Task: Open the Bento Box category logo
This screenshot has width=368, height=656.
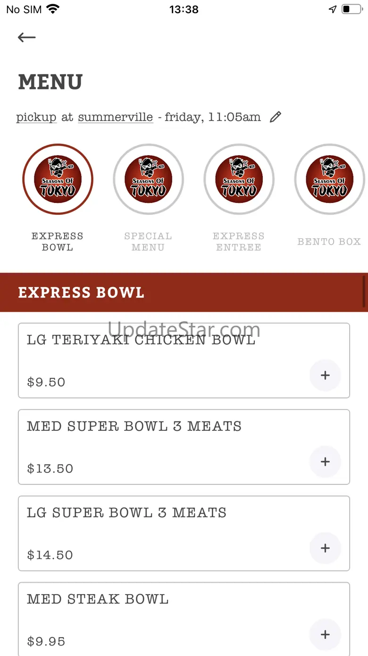Action: [329, 179]
